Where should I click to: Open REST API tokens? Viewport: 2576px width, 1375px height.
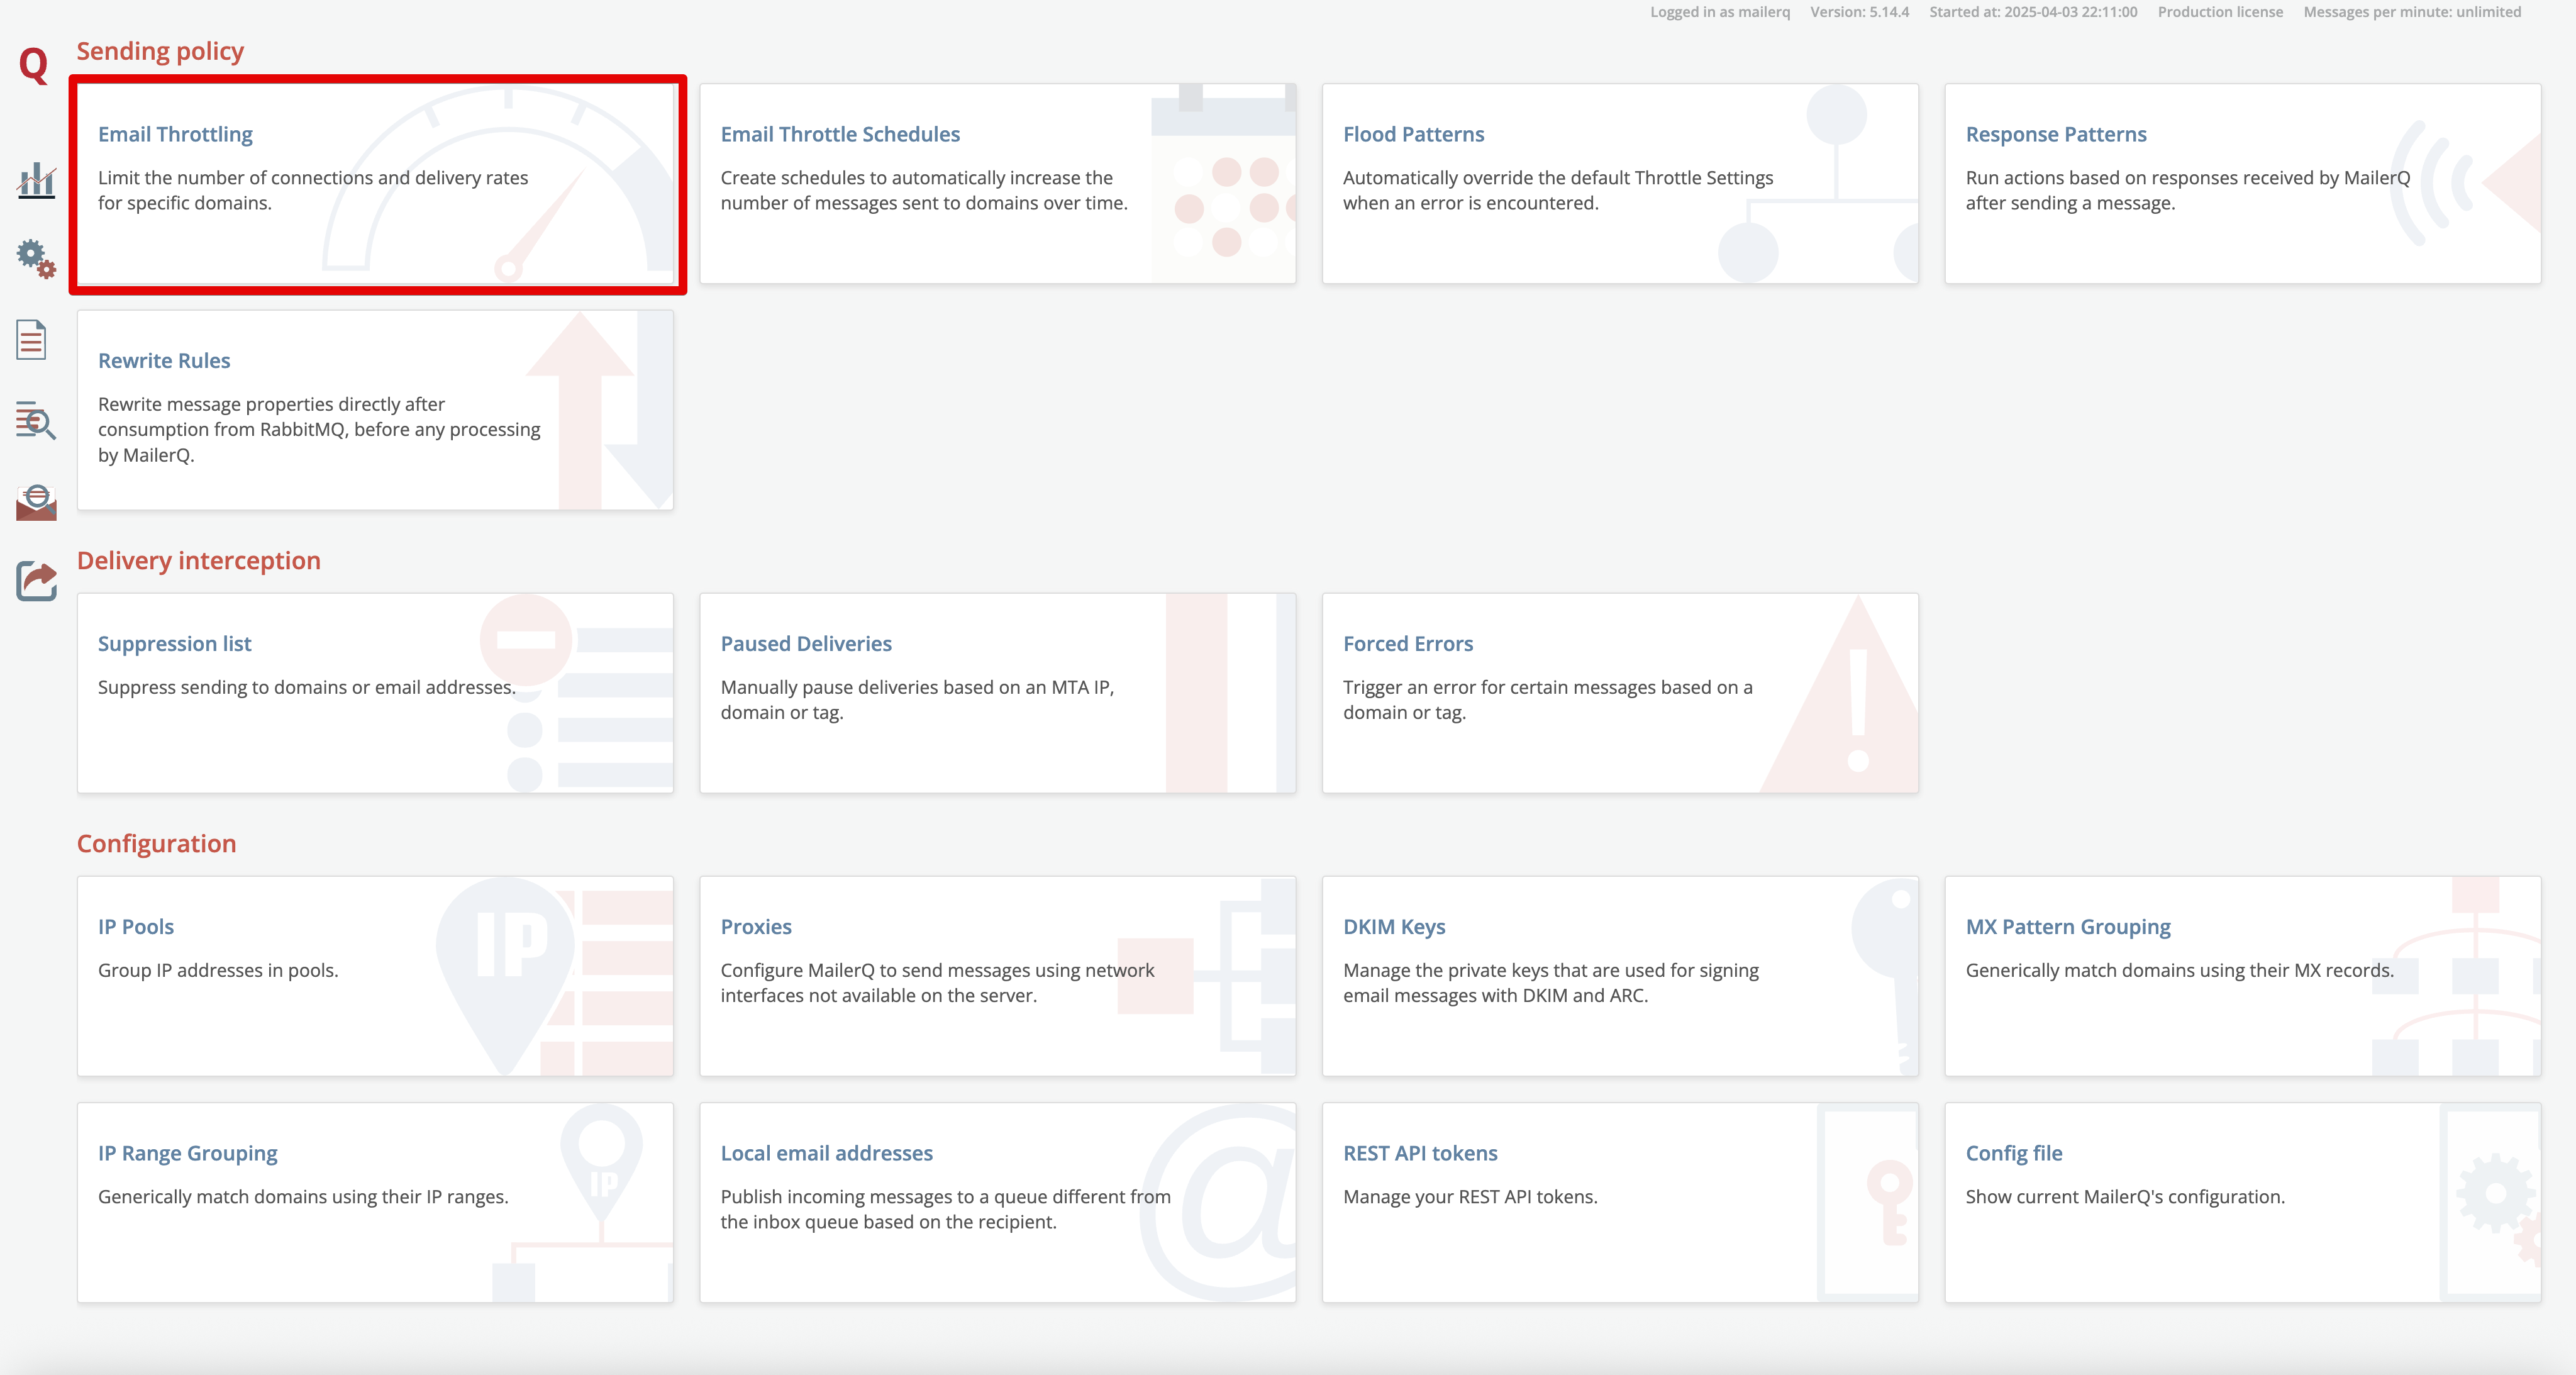(x=1620, y=1203)
